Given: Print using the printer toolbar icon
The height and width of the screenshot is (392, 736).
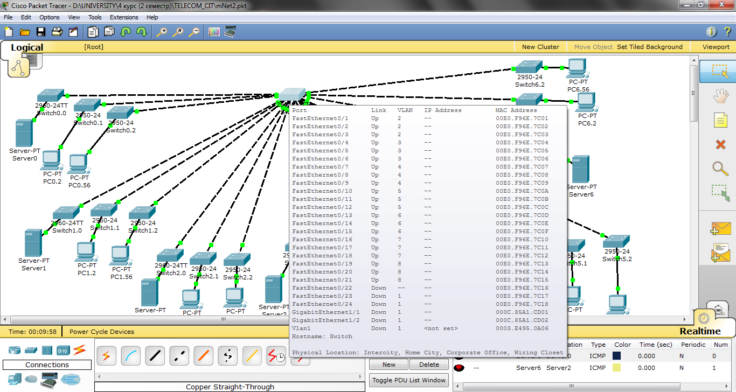Looking at the screenshot, I should [x=57, y=32].
